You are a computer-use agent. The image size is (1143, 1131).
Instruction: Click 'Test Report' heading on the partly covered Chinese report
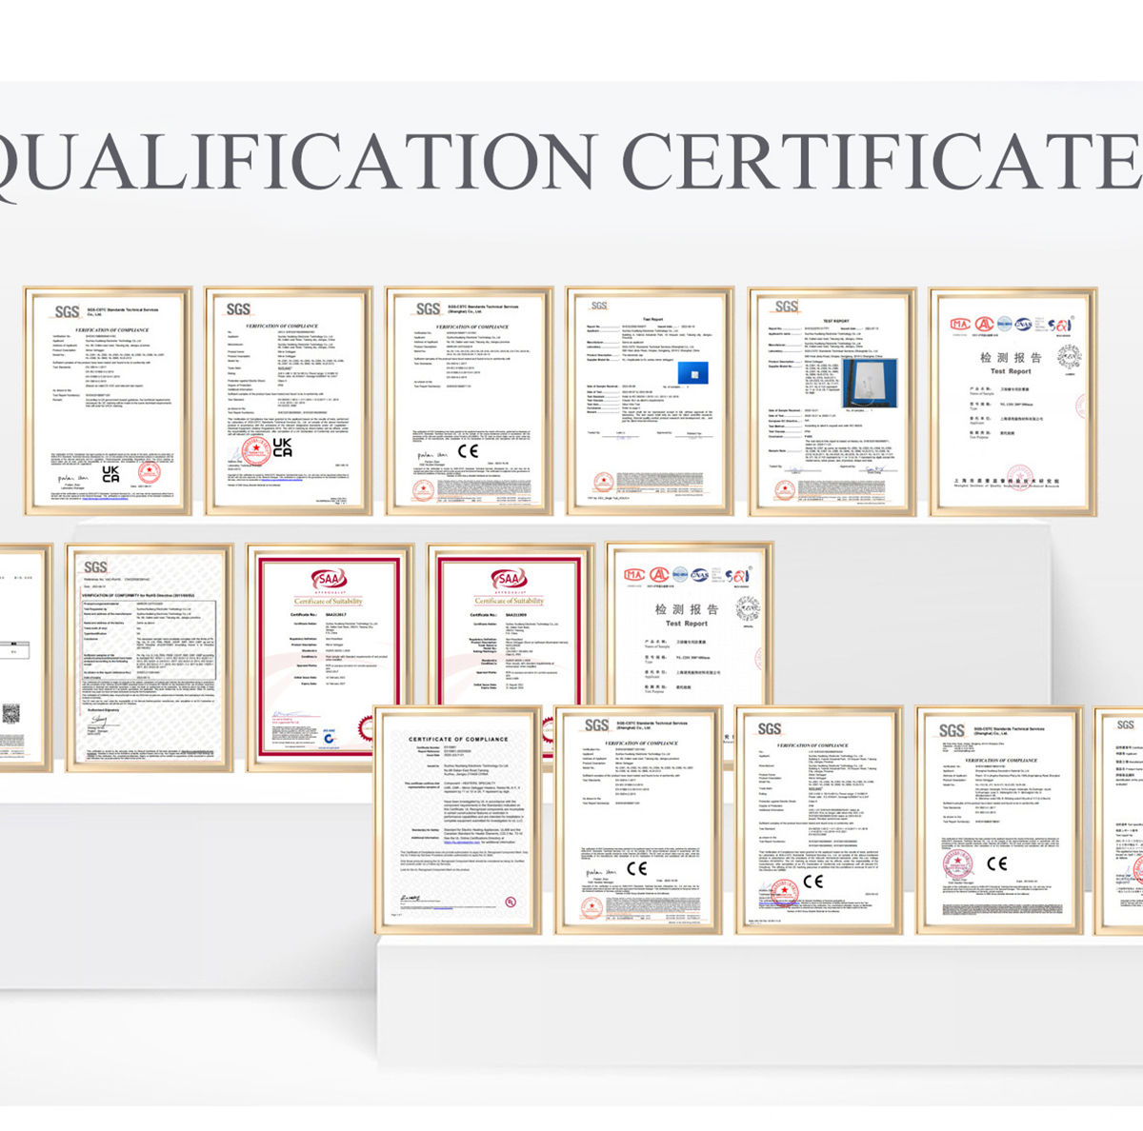[687, 623]
